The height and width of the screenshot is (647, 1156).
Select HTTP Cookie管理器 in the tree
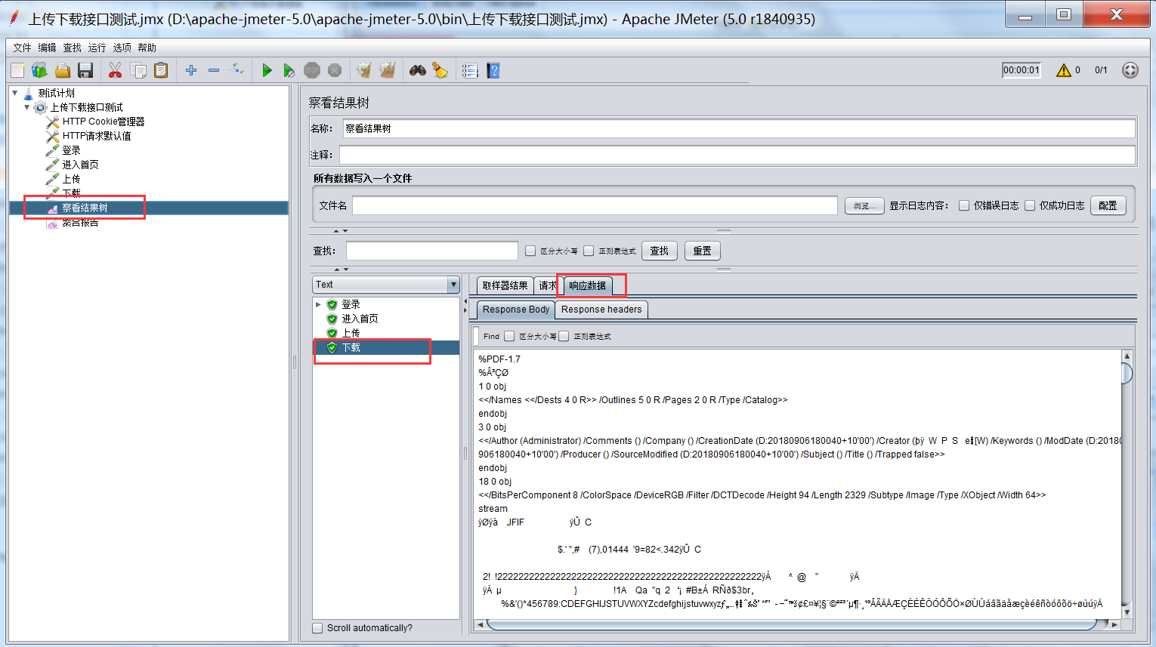click(x=103, y=122)
